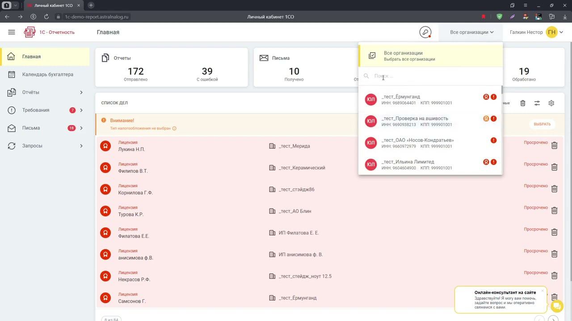Open the online consultant chat bubble
Viewport: 572px width, 321px height.
pos(557,306)
